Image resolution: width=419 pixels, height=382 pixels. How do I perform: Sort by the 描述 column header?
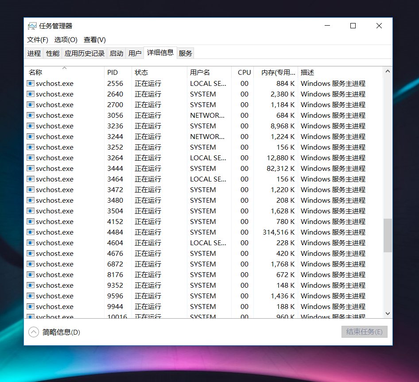click(x=340, y=73)
